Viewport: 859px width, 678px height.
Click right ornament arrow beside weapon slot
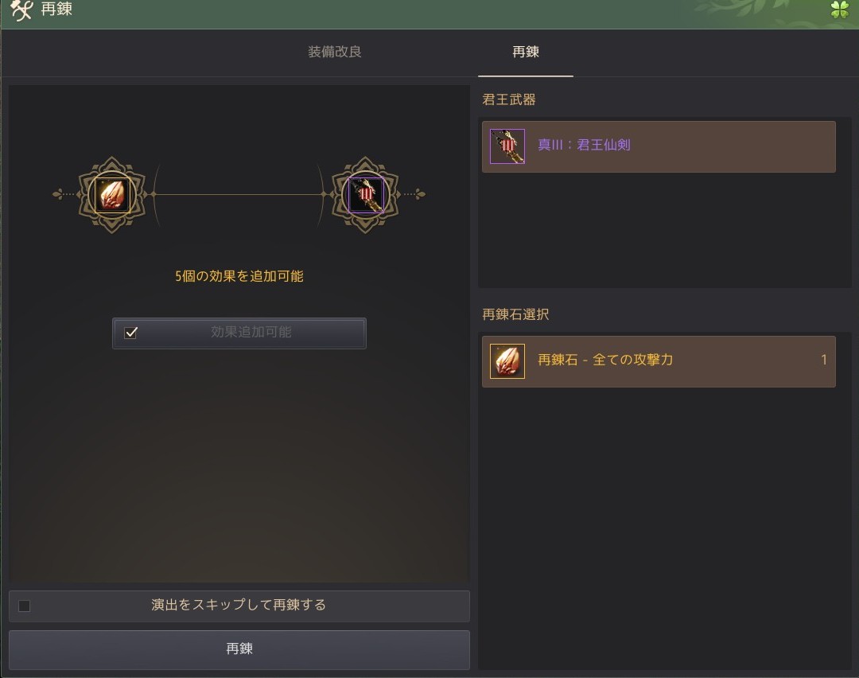[x=414, y=194]
